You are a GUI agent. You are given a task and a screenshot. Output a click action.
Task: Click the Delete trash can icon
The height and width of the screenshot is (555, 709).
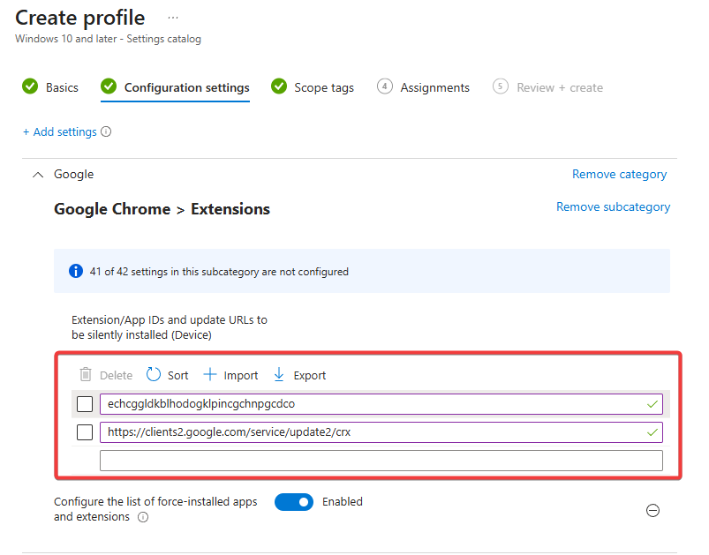(x=86, y=375)
